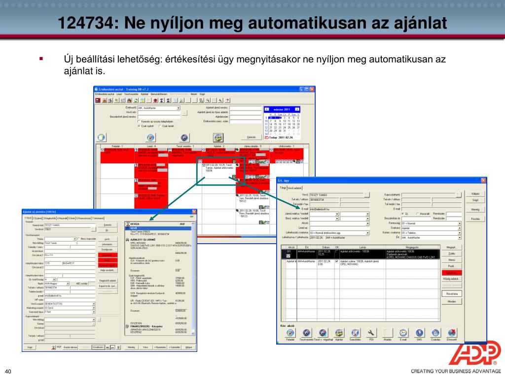Viewport: 505px width, 378px height.
Task: Click the previous month arrow in calendar
Action: 267,109
